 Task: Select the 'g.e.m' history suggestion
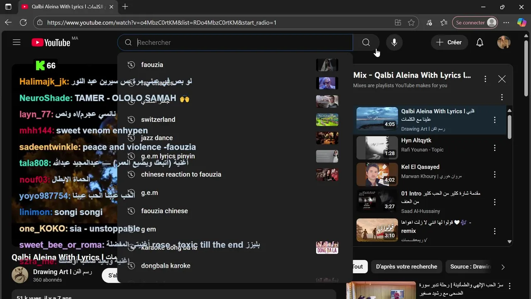[x=235, y=193]
